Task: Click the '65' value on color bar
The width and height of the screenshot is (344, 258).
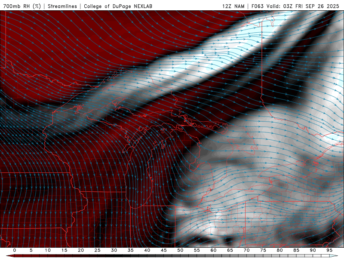Action: (x=230, y=250)
